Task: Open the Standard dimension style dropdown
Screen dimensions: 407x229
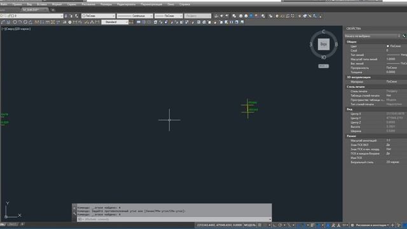Action: 114,22
